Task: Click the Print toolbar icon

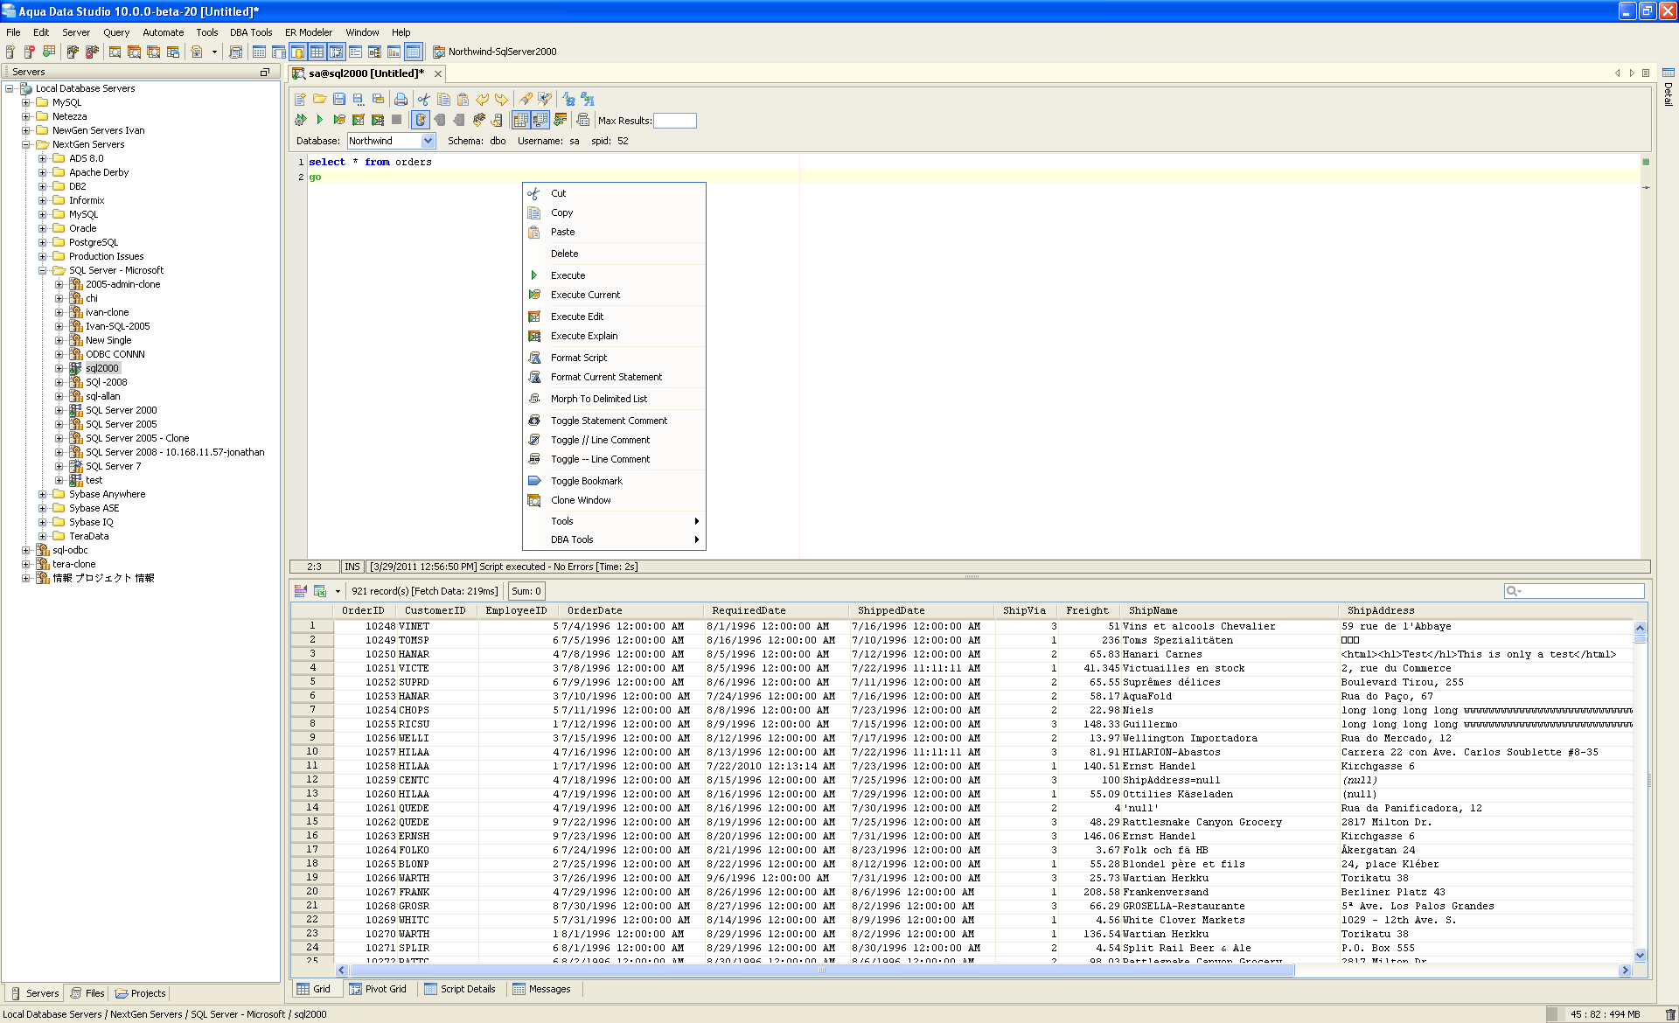Action: tap(401, 99)
